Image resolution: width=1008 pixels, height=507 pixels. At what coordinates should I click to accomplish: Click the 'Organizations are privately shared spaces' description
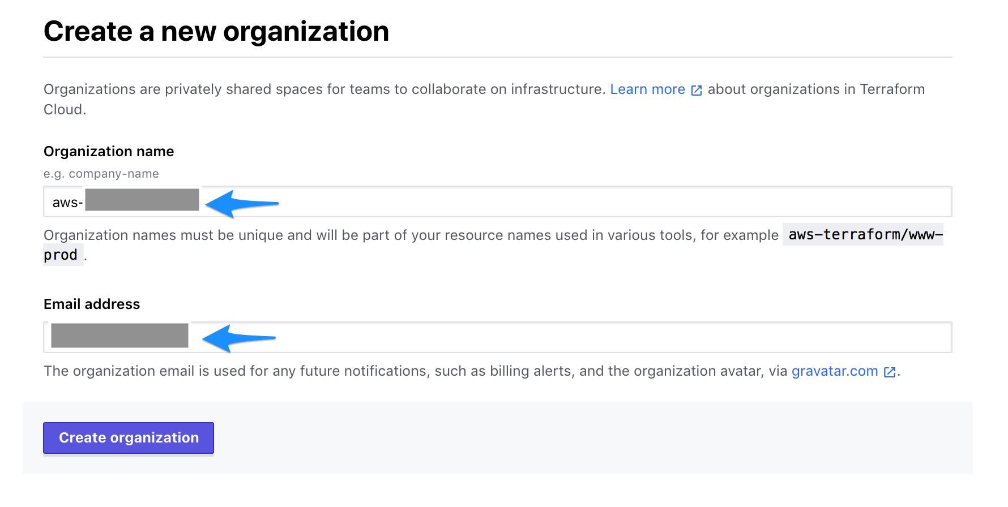[324, 89]
